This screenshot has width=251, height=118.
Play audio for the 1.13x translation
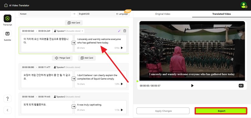[x=122, y=110]
